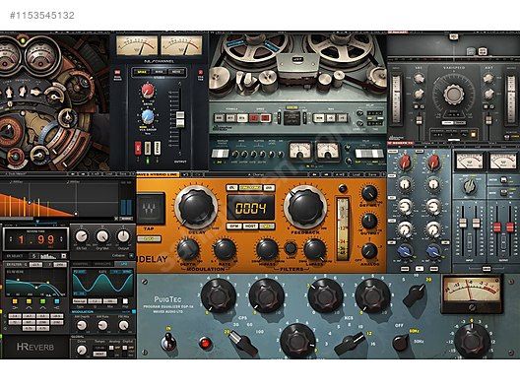Click the AM Depth knob in H-Reverb

coord(82,325)
